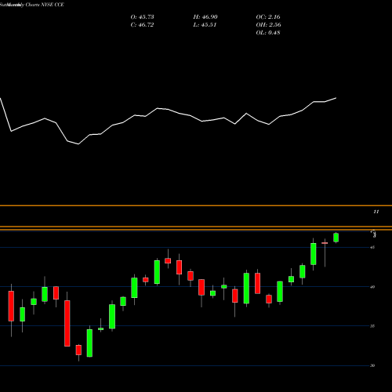The height and width of the screenshot is (392, 392).
Task: Click the open price value O: 45.73
Action: (142, 17)
